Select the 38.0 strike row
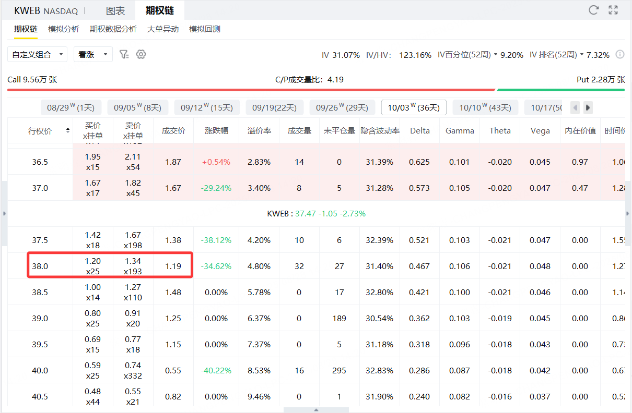This screenshot has width=632, height=413. pos(316,266)
